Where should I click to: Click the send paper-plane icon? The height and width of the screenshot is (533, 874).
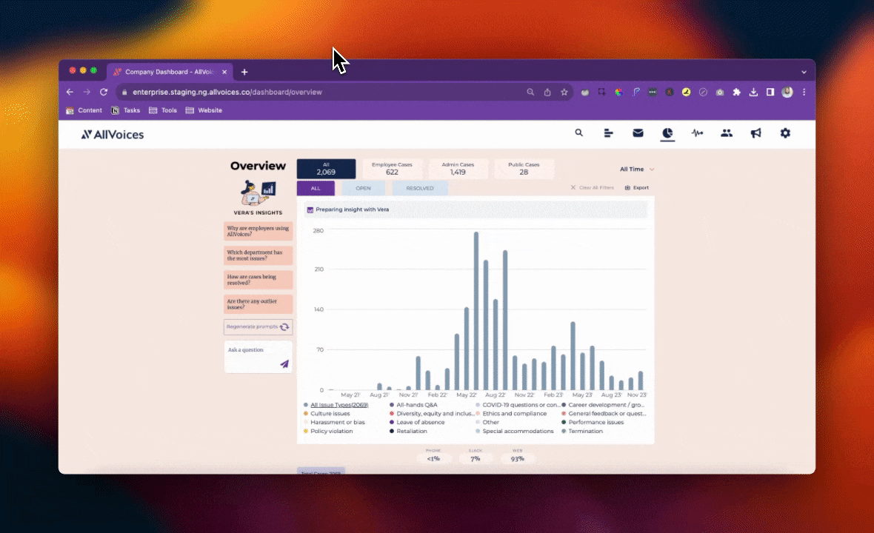[x=284, y=363]
